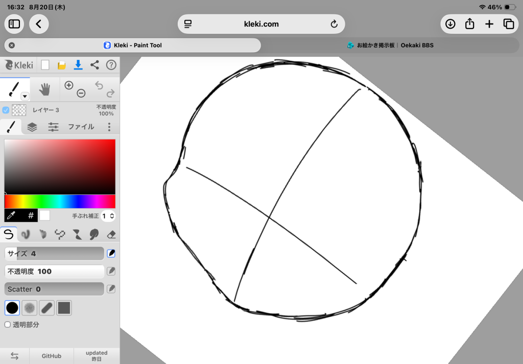The image size is (523, 364).
Task: Click the 不透明度 100% layer opacity label
Action: [106, 110]
